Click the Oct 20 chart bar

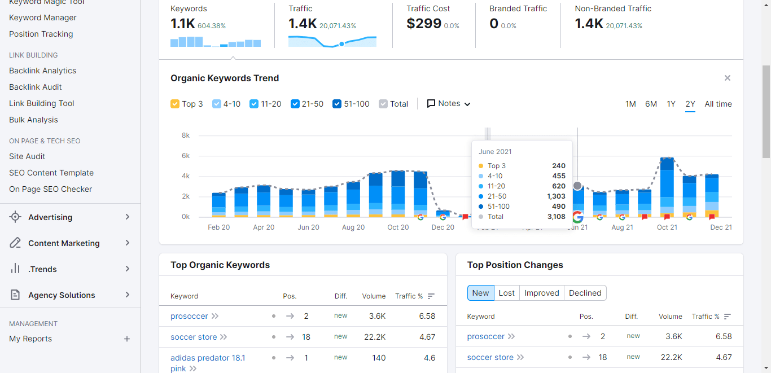pyautogui.click(x=398, y=194)
